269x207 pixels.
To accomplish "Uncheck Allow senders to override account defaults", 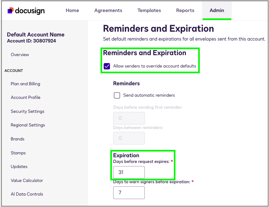I will [107, 66].
